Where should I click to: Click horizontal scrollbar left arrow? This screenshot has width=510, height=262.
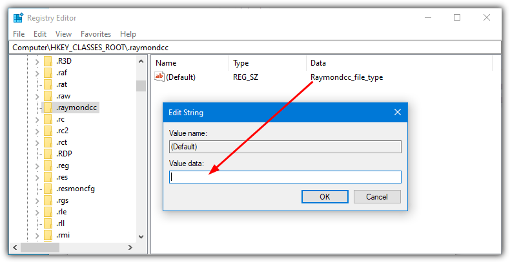[15, 247]
